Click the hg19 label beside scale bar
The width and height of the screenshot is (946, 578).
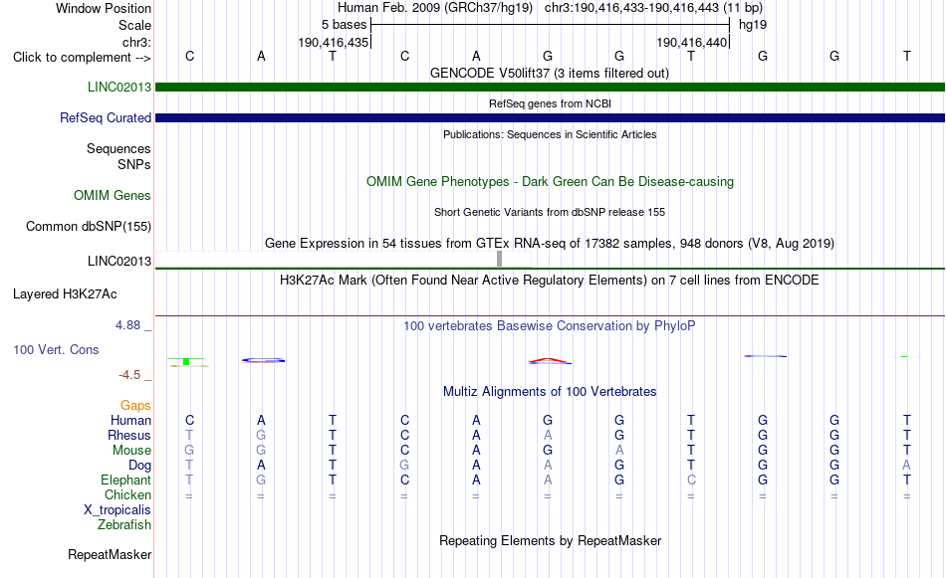[753, 25]
